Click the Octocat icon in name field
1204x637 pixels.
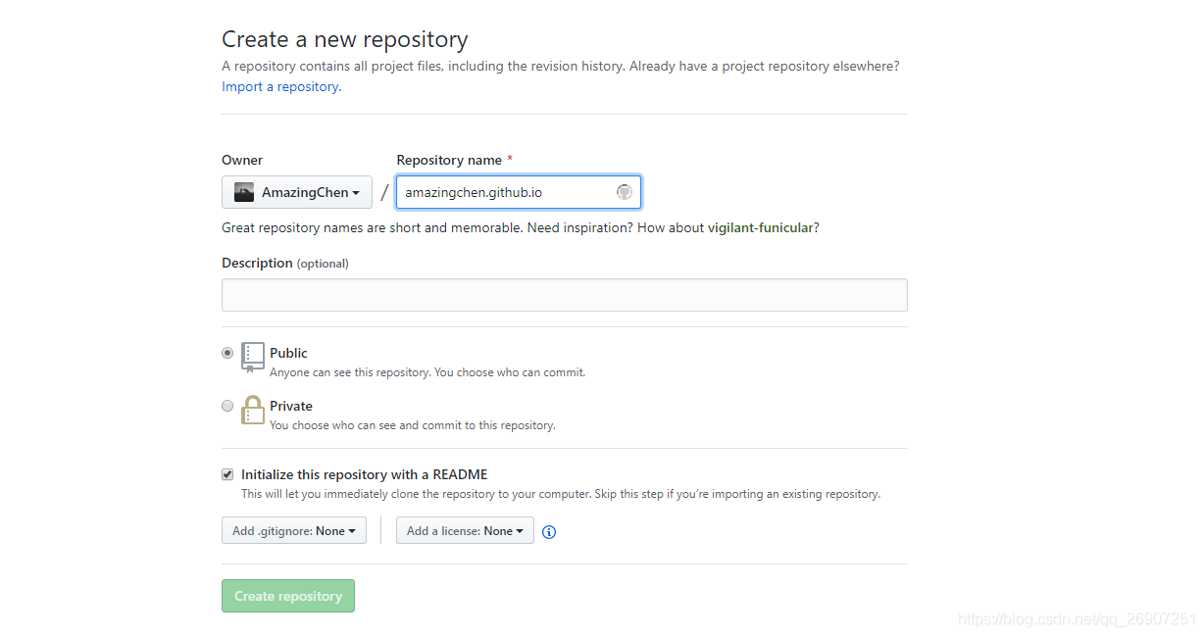click(624, 192)
